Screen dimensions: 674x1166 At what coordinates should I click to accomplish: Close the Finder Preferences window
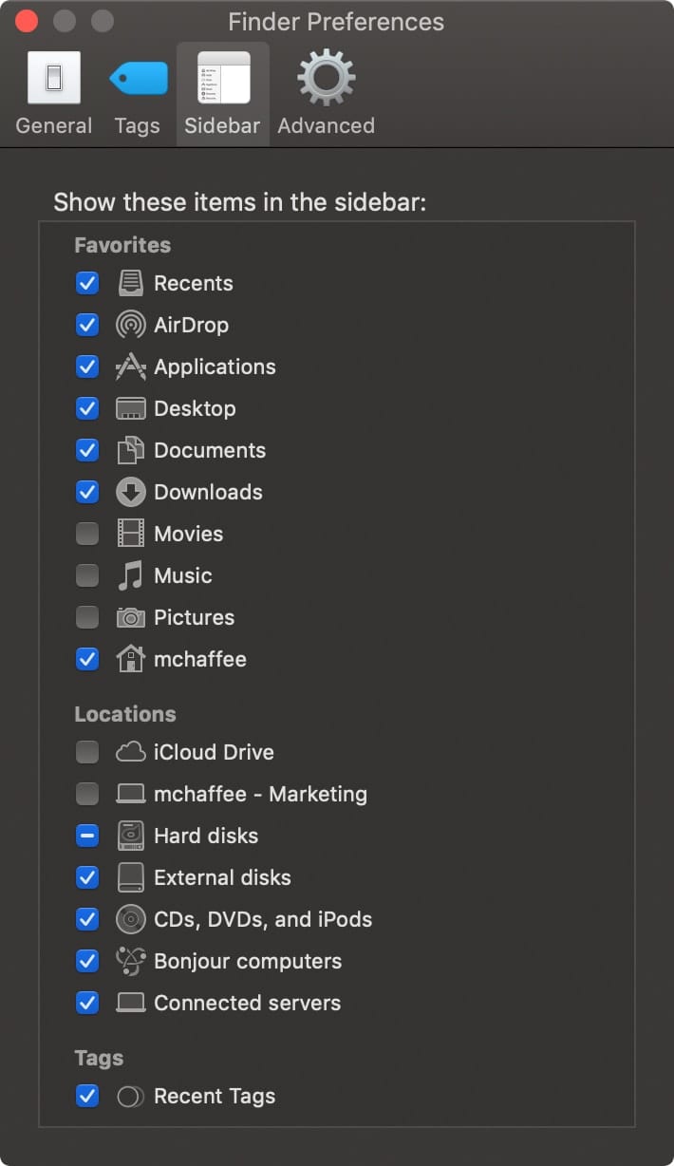[x=28, y=21]
